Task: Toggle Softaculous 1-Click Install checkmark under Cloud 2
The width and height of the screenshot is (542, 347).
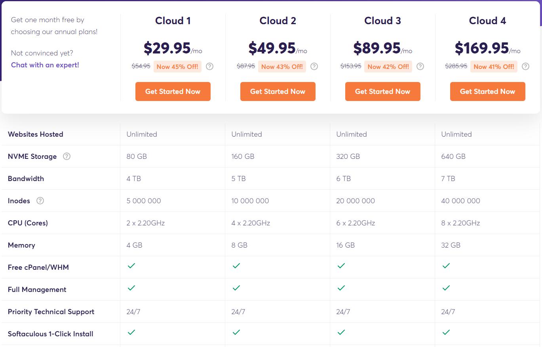Action: coord(236,333)
